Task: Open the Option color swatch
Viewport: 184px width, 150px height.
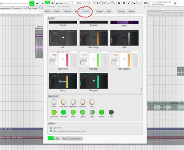Action: coord(83,112)
